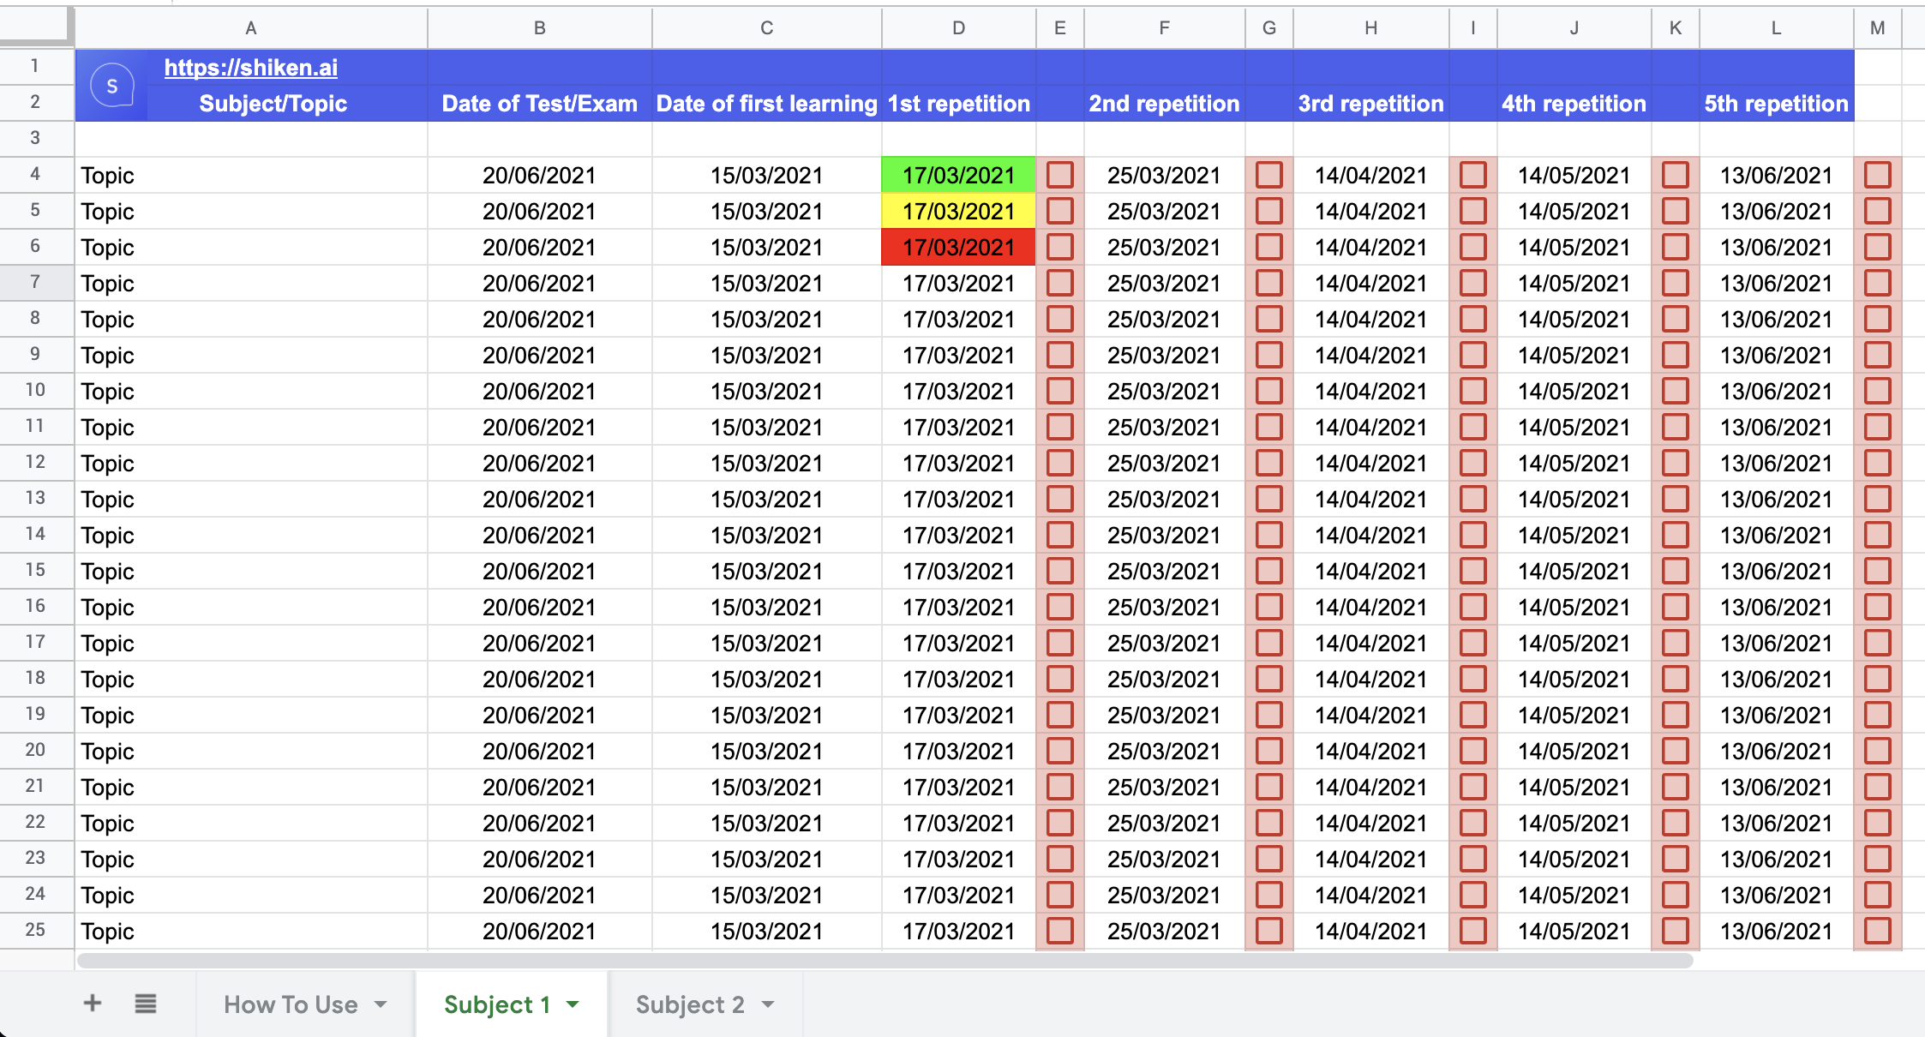This screenshot has height=1037, width=1925.
Task: Switch to the How To Use sheet
Action: point(291,1004)
